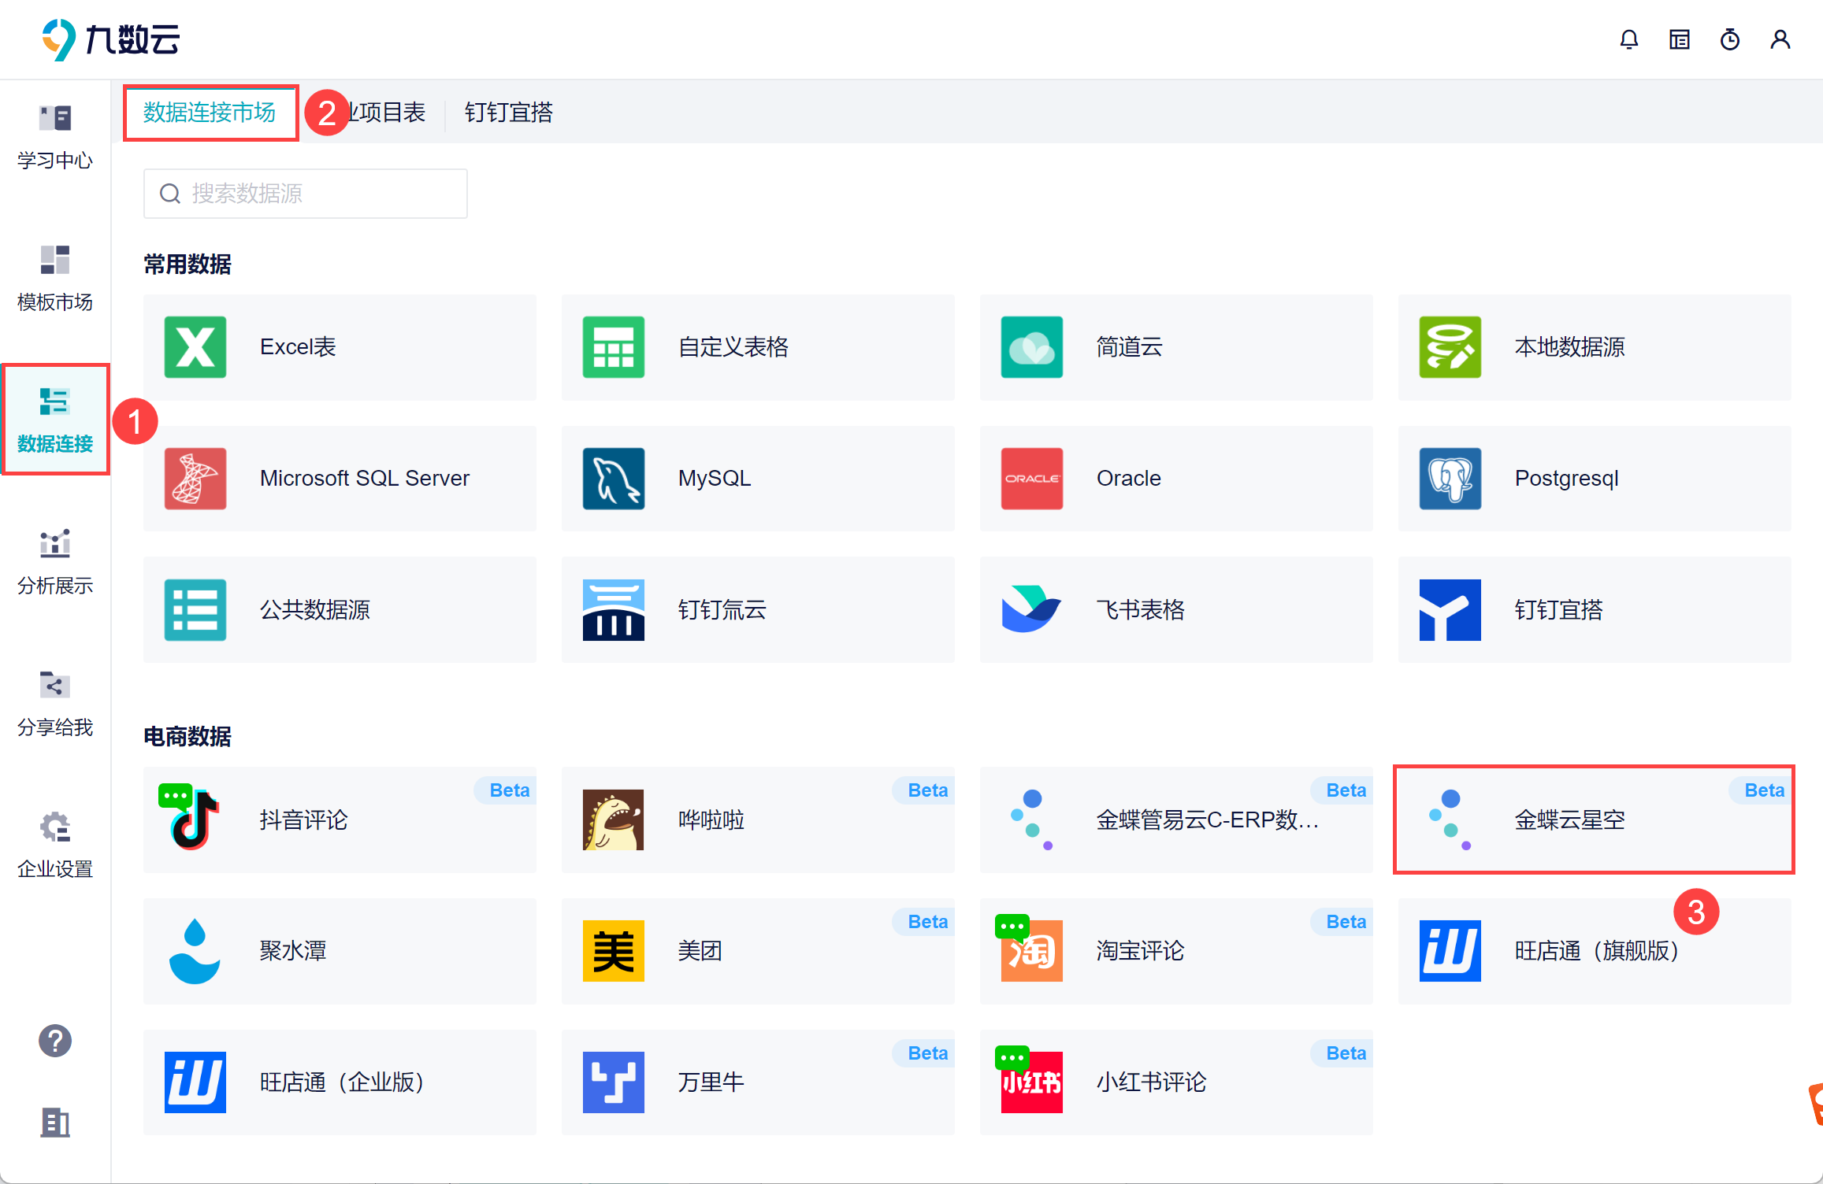Switch to 钉钉宜搭 tab
Image resolution: width=1823 pixels, height=1184 pixels.
[508, 113]
